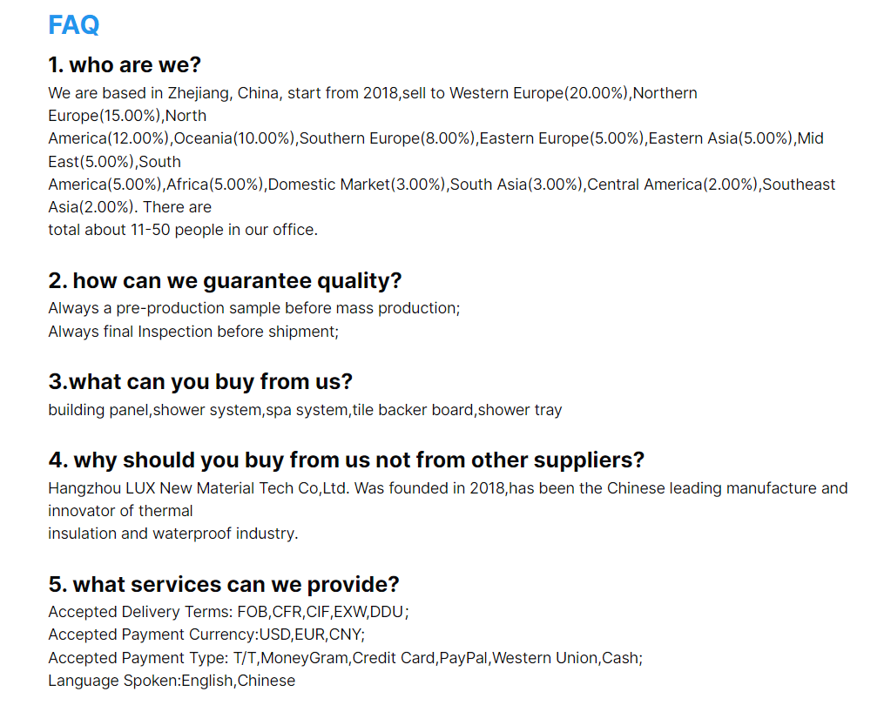Click the "Always final Inspection before shipment" line
Screen dimensions: 891x705
pos(192,332)
